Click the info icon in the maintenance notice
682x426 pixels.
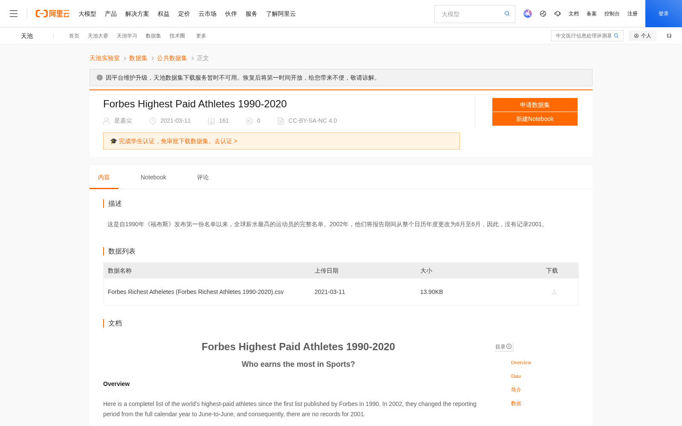point(100,78)
